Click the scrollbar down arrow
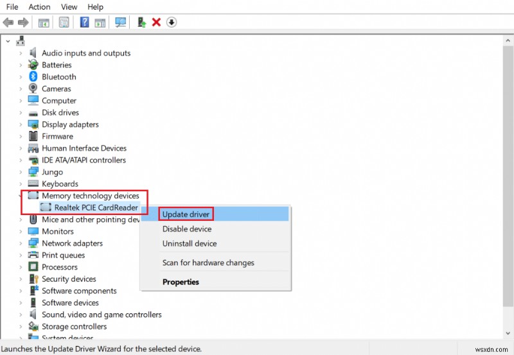The height and width of the screenshot is (355, 514). tap(508, 333)
